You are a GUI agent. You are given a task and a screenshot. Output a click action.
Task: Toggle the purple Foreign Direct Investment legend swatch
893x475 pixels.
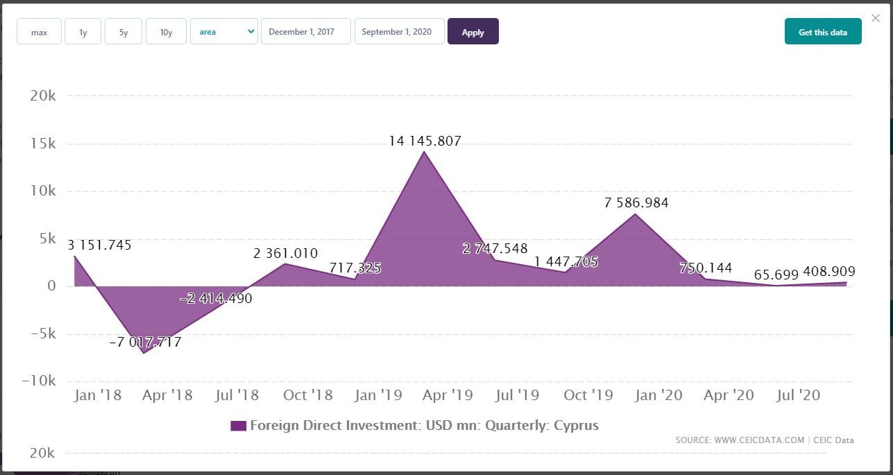coord(238,426)
